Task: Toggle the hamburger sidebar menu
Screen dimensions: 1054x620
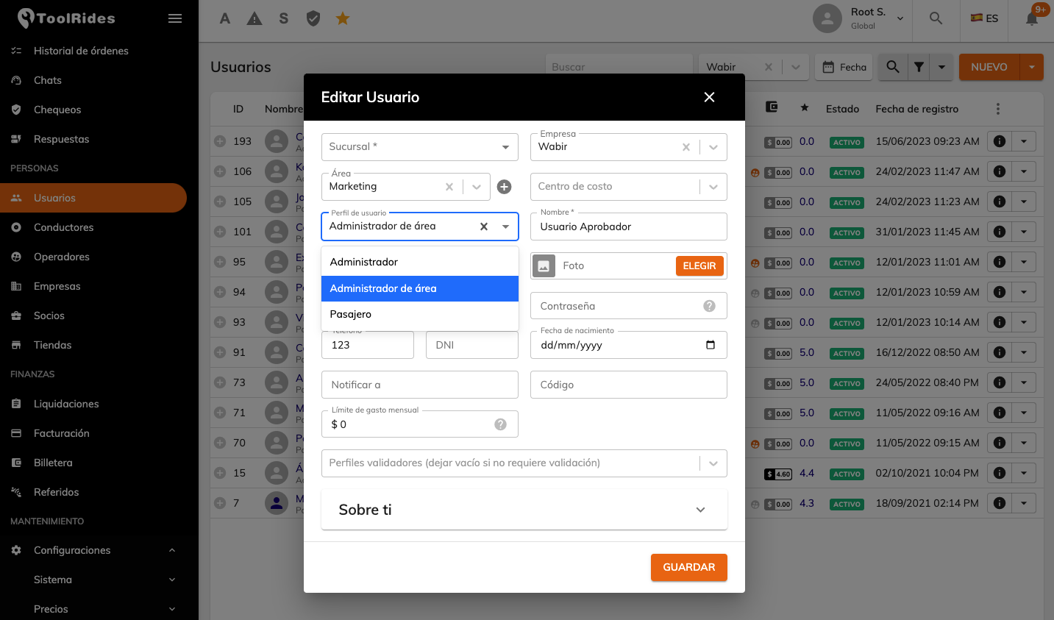Action: [x=175, y=18]
